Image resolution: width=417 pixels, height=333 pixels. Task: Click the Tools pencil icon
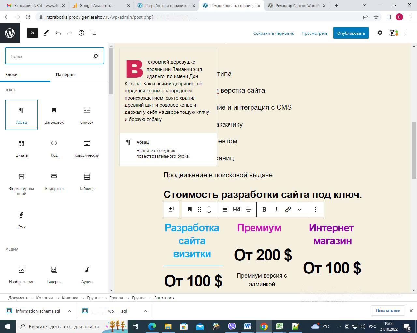(x=46, y=33)
